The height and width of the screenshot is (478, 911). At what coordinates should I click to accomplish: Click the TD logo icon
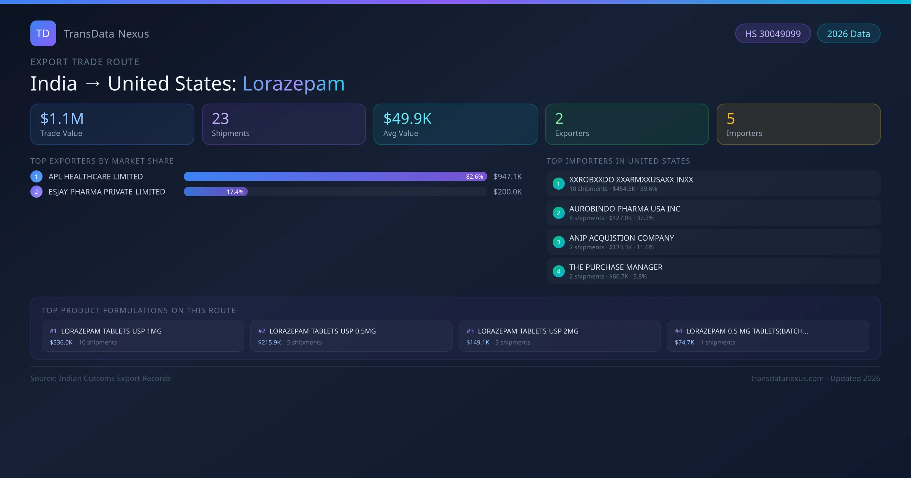[43, 33]
